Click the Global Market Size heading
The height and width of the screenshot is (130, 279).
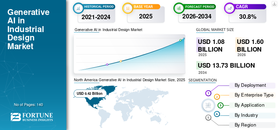click(x=215, y=30)
